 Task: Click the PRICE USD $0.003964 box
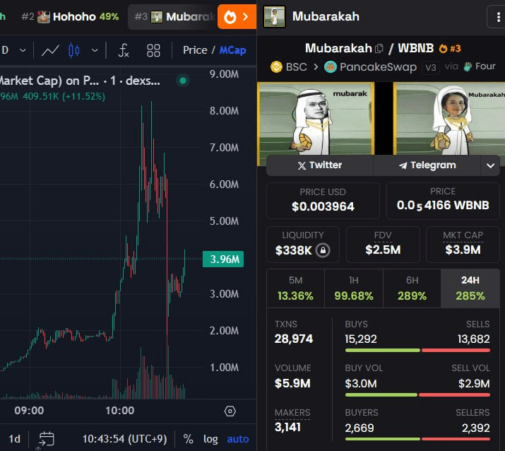pyautogui.click(x=323, y=200)
